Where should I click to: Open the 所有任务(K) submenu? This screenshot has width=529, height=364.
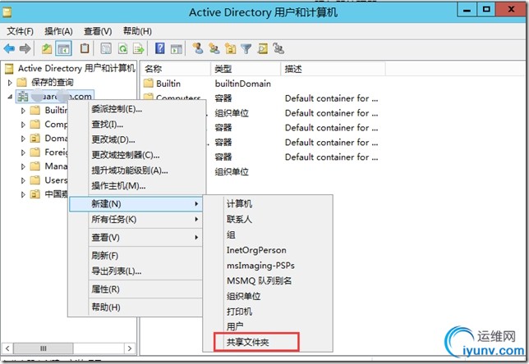point(136,219)
